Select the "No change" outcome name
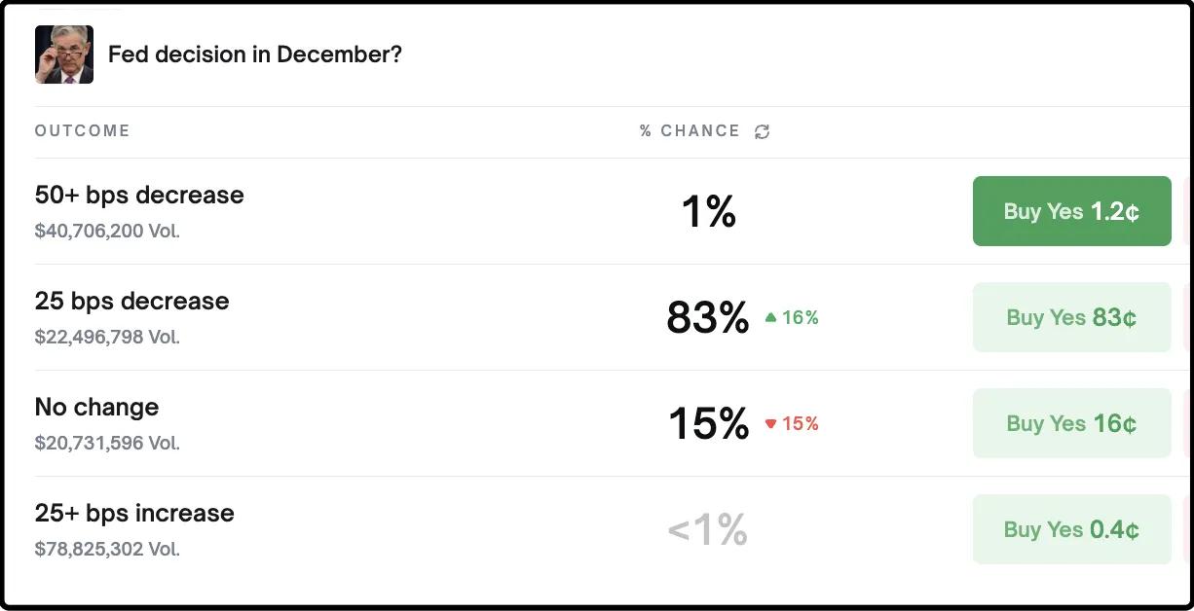 point(96,407)
